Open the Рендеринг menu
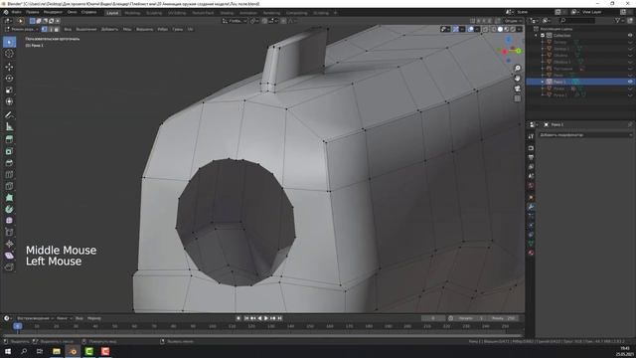The width and height of the screenshot is (636, 358). 53,12
